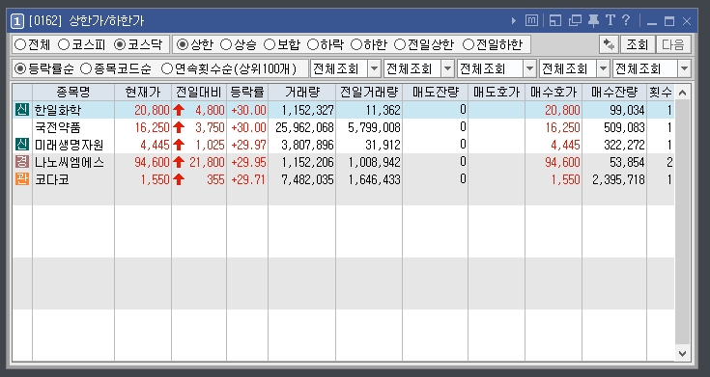Image resolution: width=710 pixels, height=377 pixels.
Task: Select the 코다코 stock name
Action: tap(51, 179)
